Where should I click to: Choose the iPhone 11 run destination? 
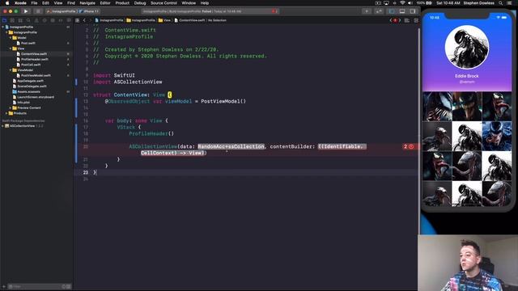coord(89,11)
